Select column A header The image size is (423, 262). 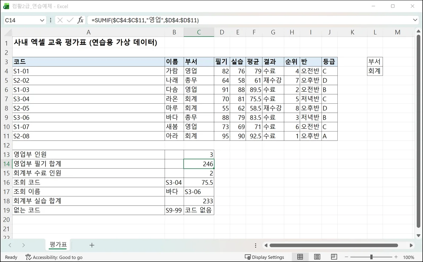88,32
